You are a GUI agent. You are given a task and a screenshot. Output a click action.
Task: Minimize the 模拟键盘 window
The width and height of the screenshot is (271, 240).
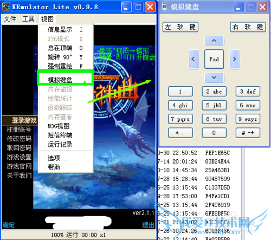238,7
